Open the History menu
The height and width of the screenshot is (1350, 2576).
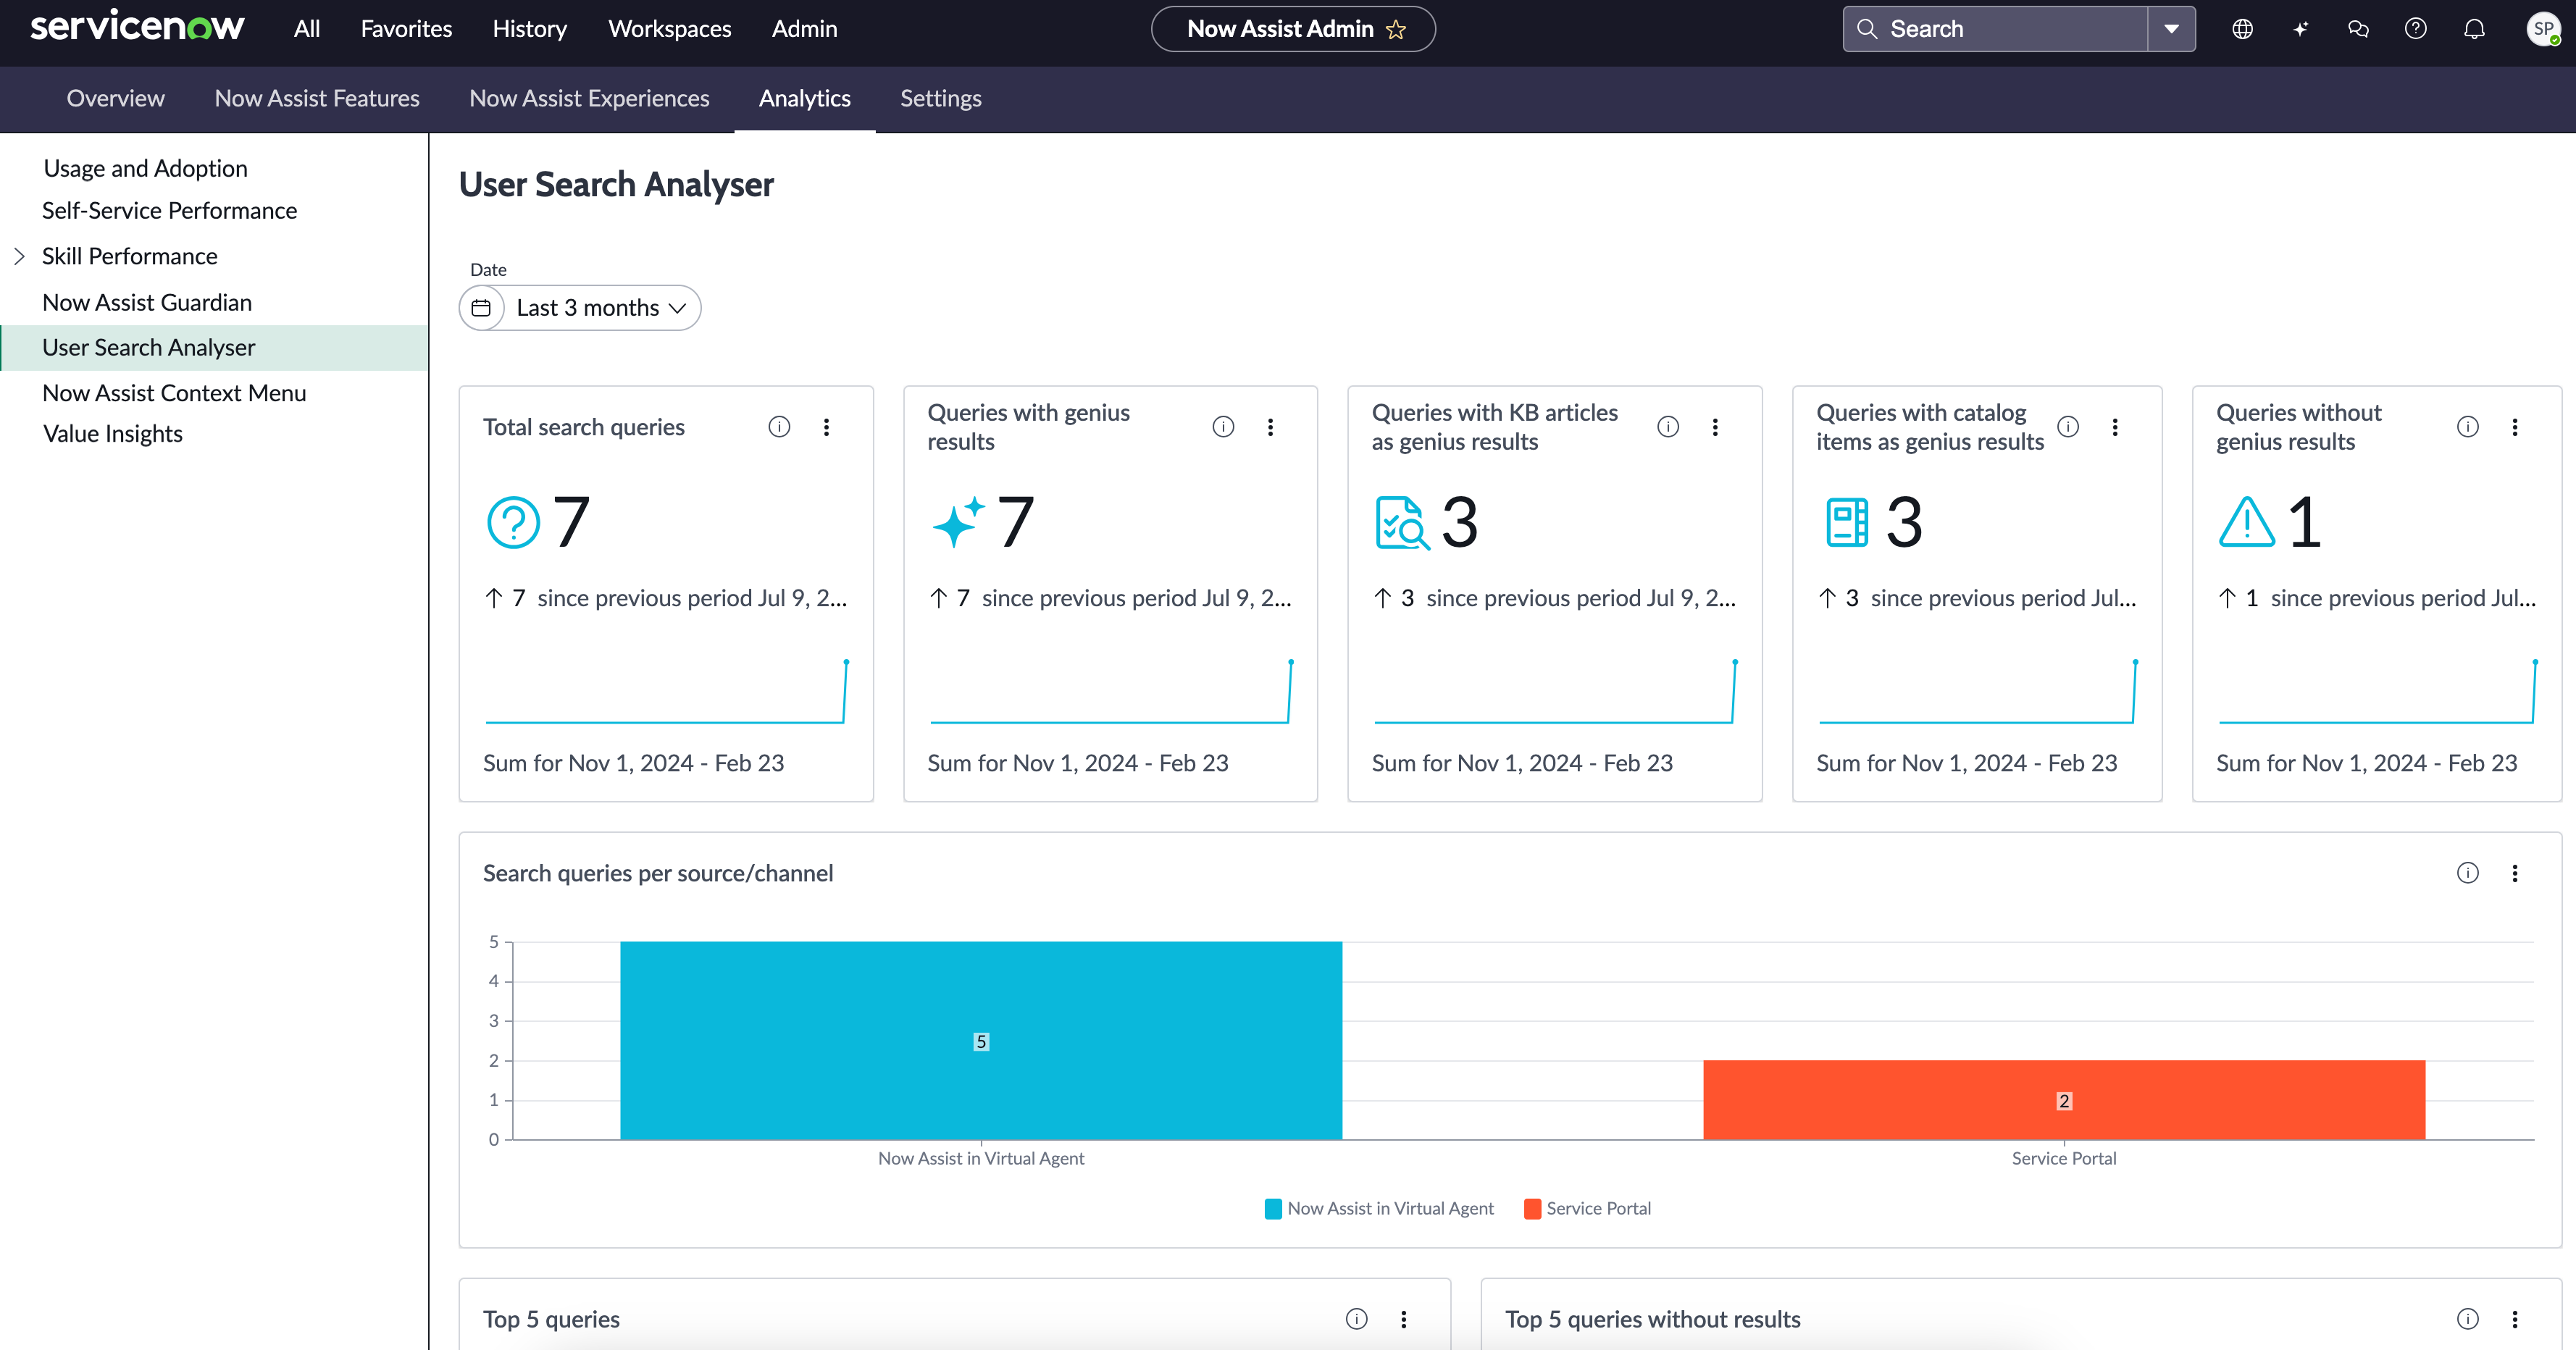click(x=530, y=29)
